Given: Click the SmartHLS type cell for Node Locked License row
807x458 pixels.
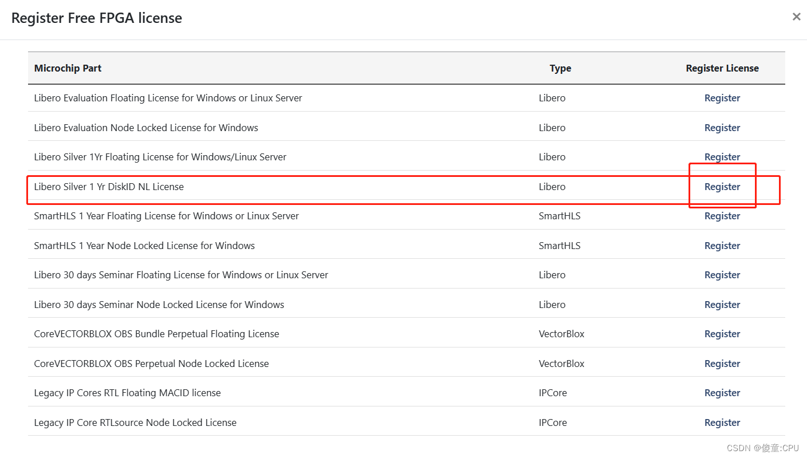Looking at the screenshot, I should [x=560, y=246].
